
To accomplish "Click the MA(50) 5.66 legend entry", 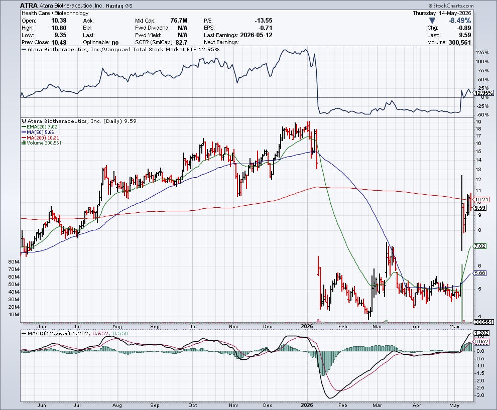I will point(38,132).
